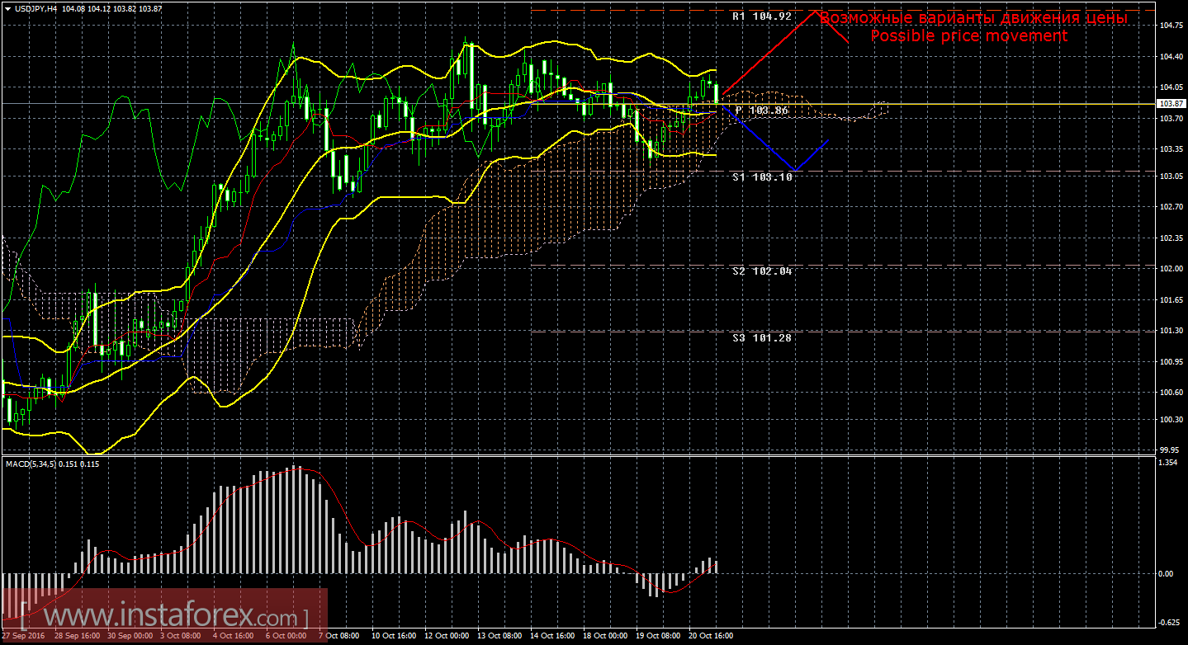
Task: Click the -0.625 MACD scale value
Action: (1169, 623)
